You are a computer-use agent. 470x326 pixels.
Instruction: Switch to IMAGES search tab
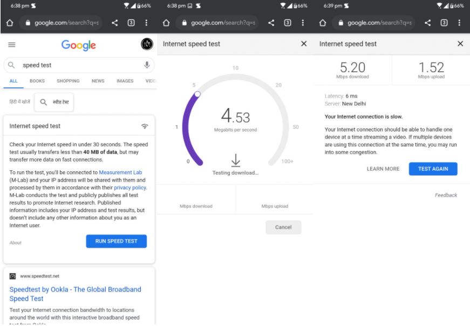[125, 81]
